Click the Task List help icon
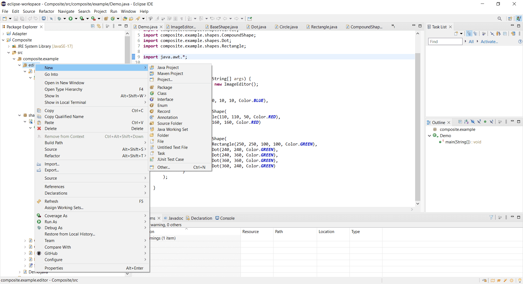Viewport: 523px width, 284px height. pos(520,42)
